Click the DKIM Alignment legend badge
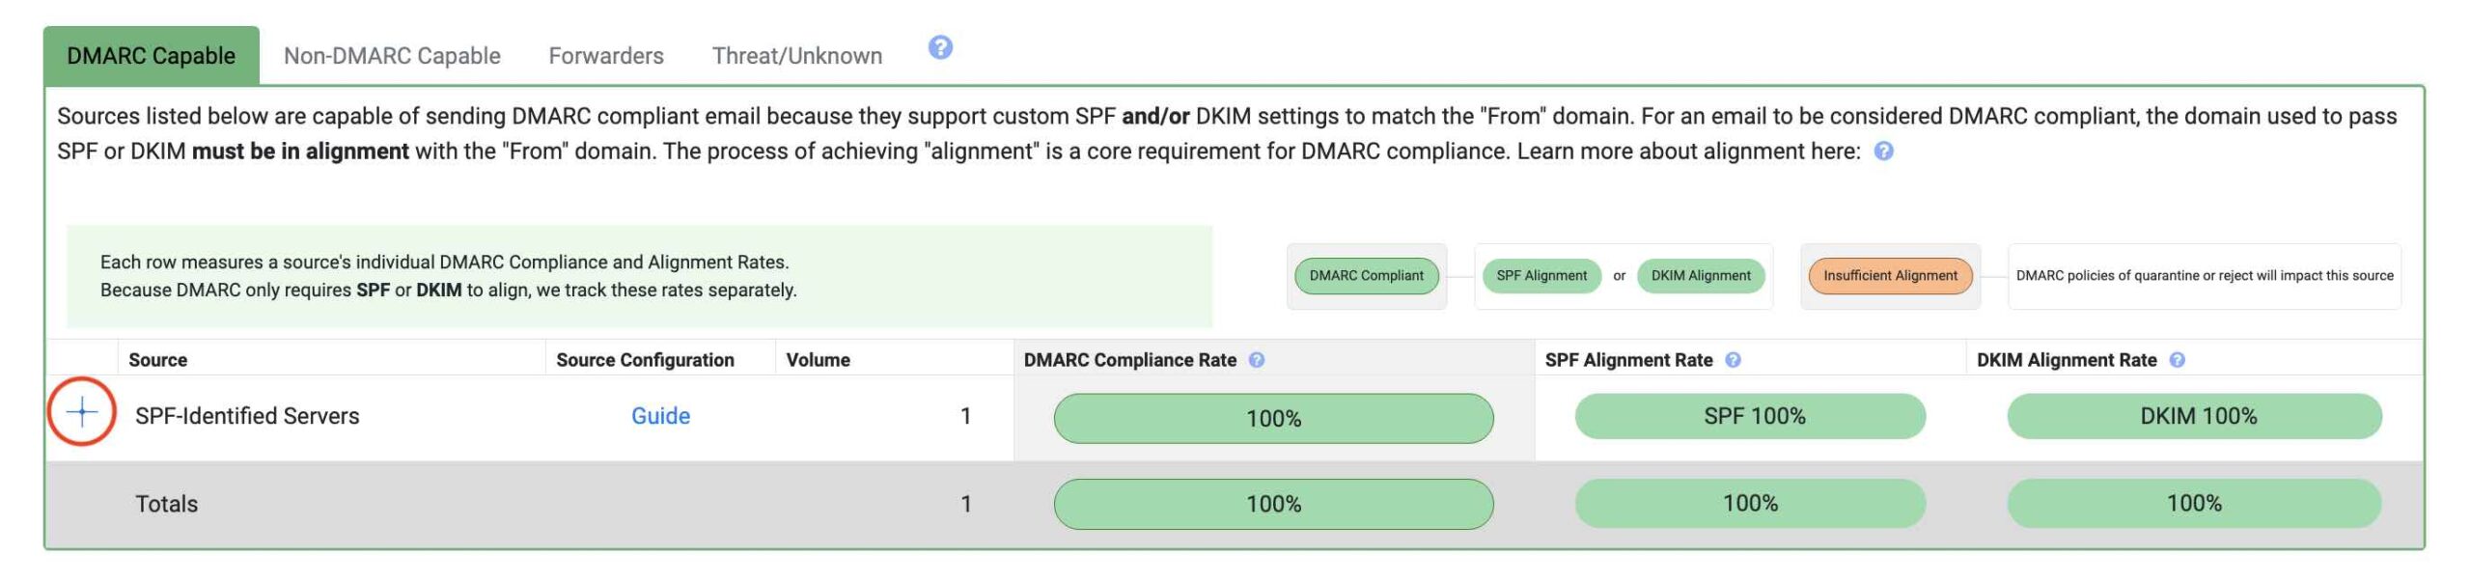The width and height of the screenshot is (2471, 582). click(1700, 276)
